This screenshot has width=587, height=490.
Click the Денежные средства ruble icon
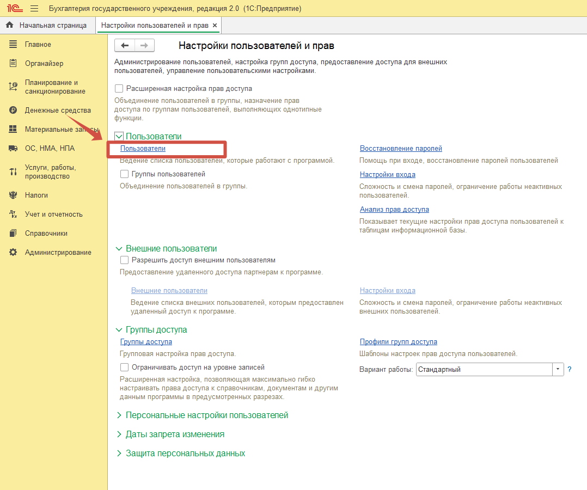[13, 110]
